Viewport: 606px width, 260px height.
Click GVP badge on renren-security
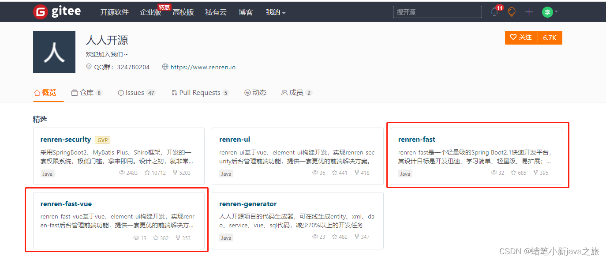pyautogui.click(x=103, y=140)
